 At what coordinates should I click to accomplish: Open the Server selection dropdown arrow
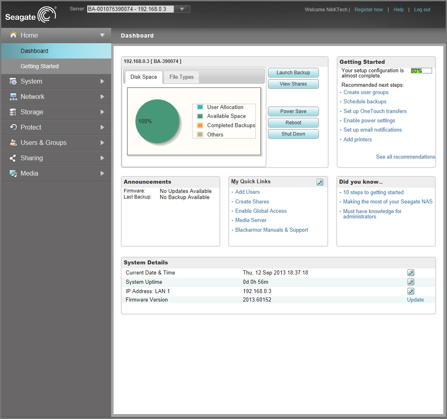[x=182, y=9]
